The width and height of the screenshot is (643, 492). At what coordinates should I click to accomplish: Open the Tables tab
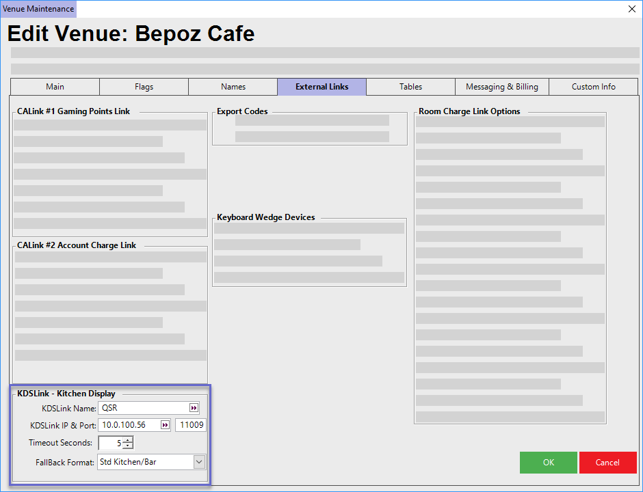[410, 87]
